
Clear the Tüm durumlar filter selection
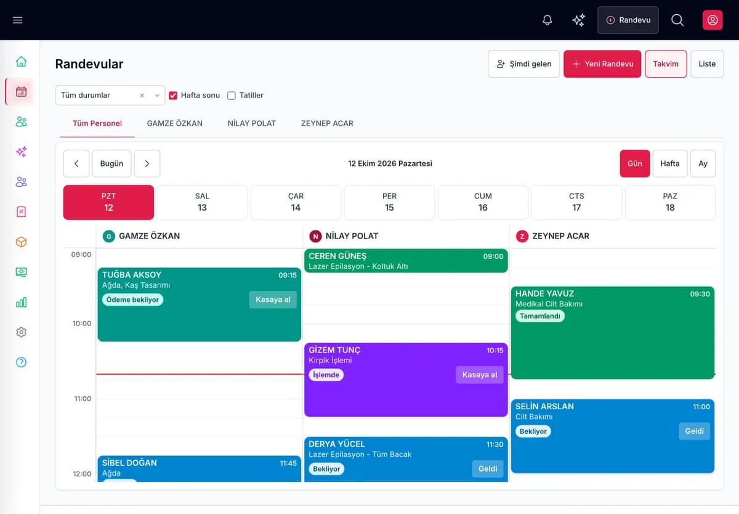(142, 96)
